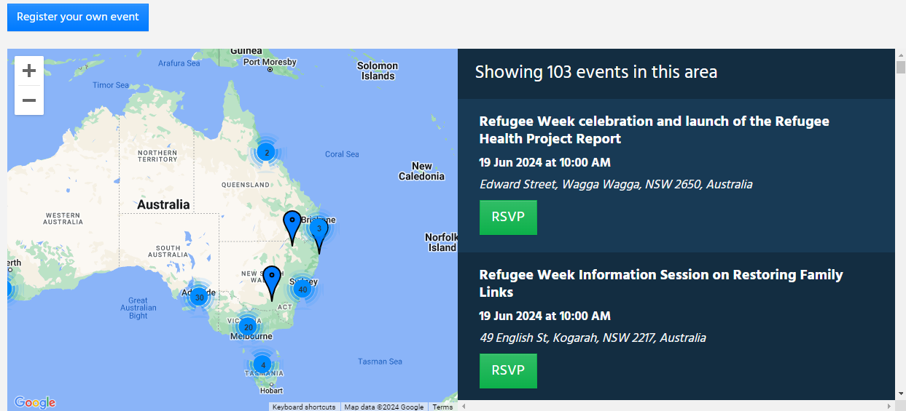This screenshot has width=906, height=411.
Task: Zoom out of the map
Action: coord(29,100)
